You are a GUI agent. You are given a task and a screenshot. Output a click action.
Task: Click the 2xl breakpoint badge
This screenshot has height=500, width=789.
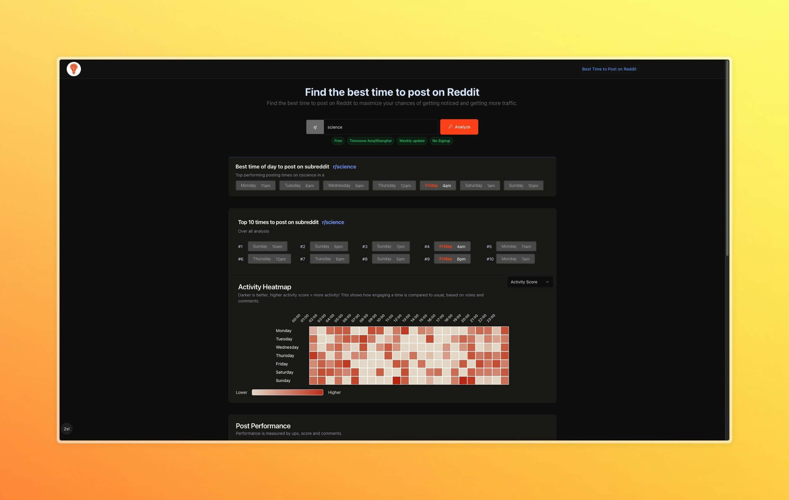[66, 429]
